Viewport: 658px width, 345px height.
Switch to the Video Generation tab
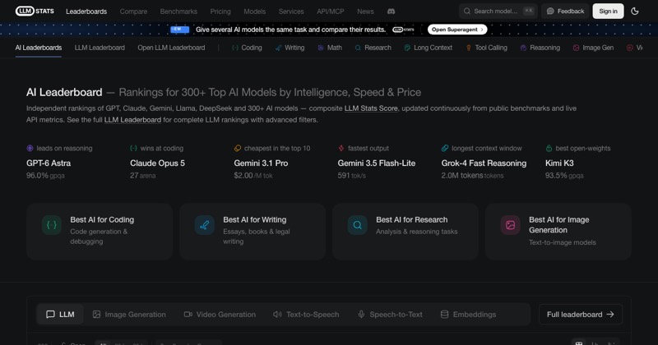tap(220, 315)
